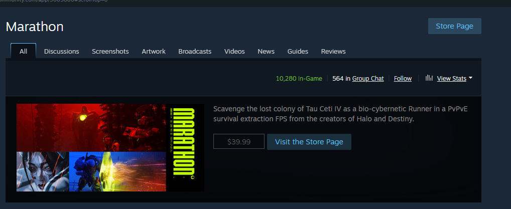Open the News tab
Viewport: 511px width, 209px height.
(266, 52)
